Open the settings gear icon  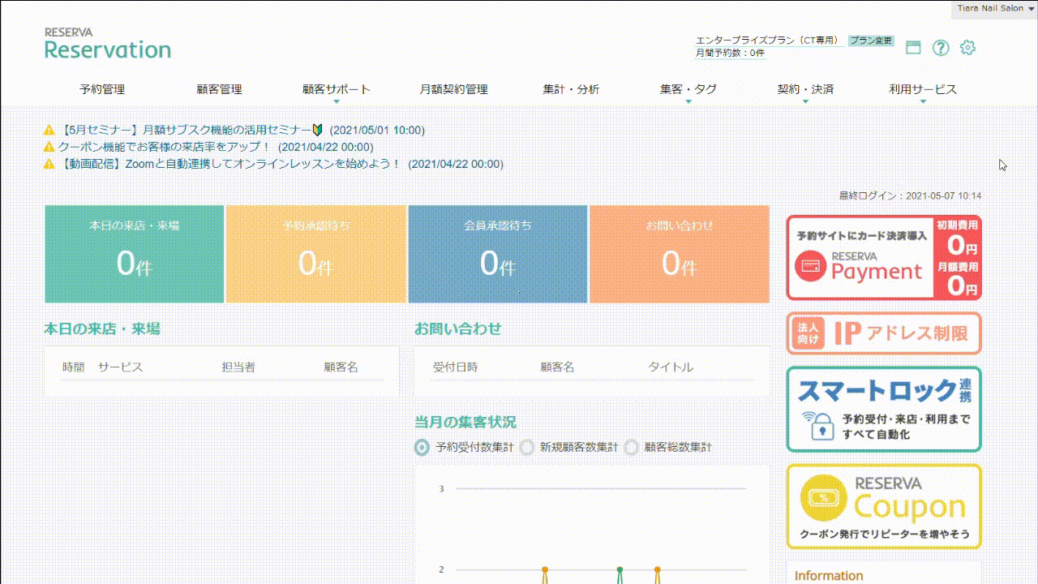pos(967,48)
